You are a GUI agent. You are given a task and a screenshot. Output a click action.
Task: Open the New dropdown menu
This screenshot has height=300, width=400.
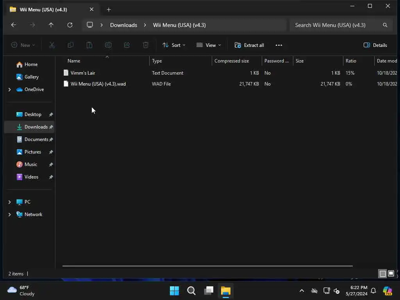click(x=23, y=45)
